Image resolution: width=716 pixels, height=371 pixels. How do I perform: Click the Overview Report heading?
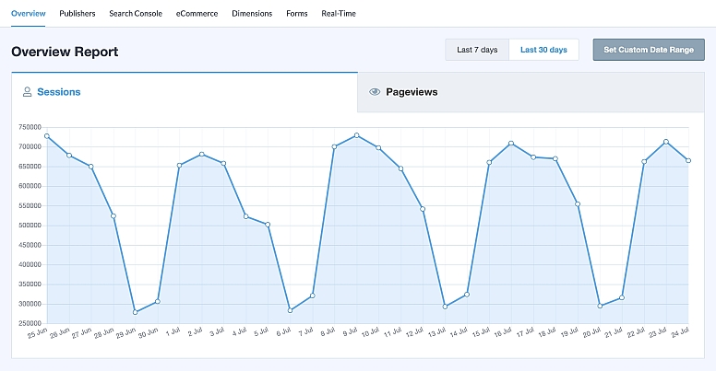tap(65, 52)
